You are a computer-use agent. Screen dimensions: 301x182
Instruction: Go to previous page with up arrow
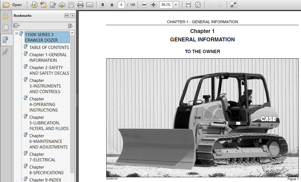point(103,5)
